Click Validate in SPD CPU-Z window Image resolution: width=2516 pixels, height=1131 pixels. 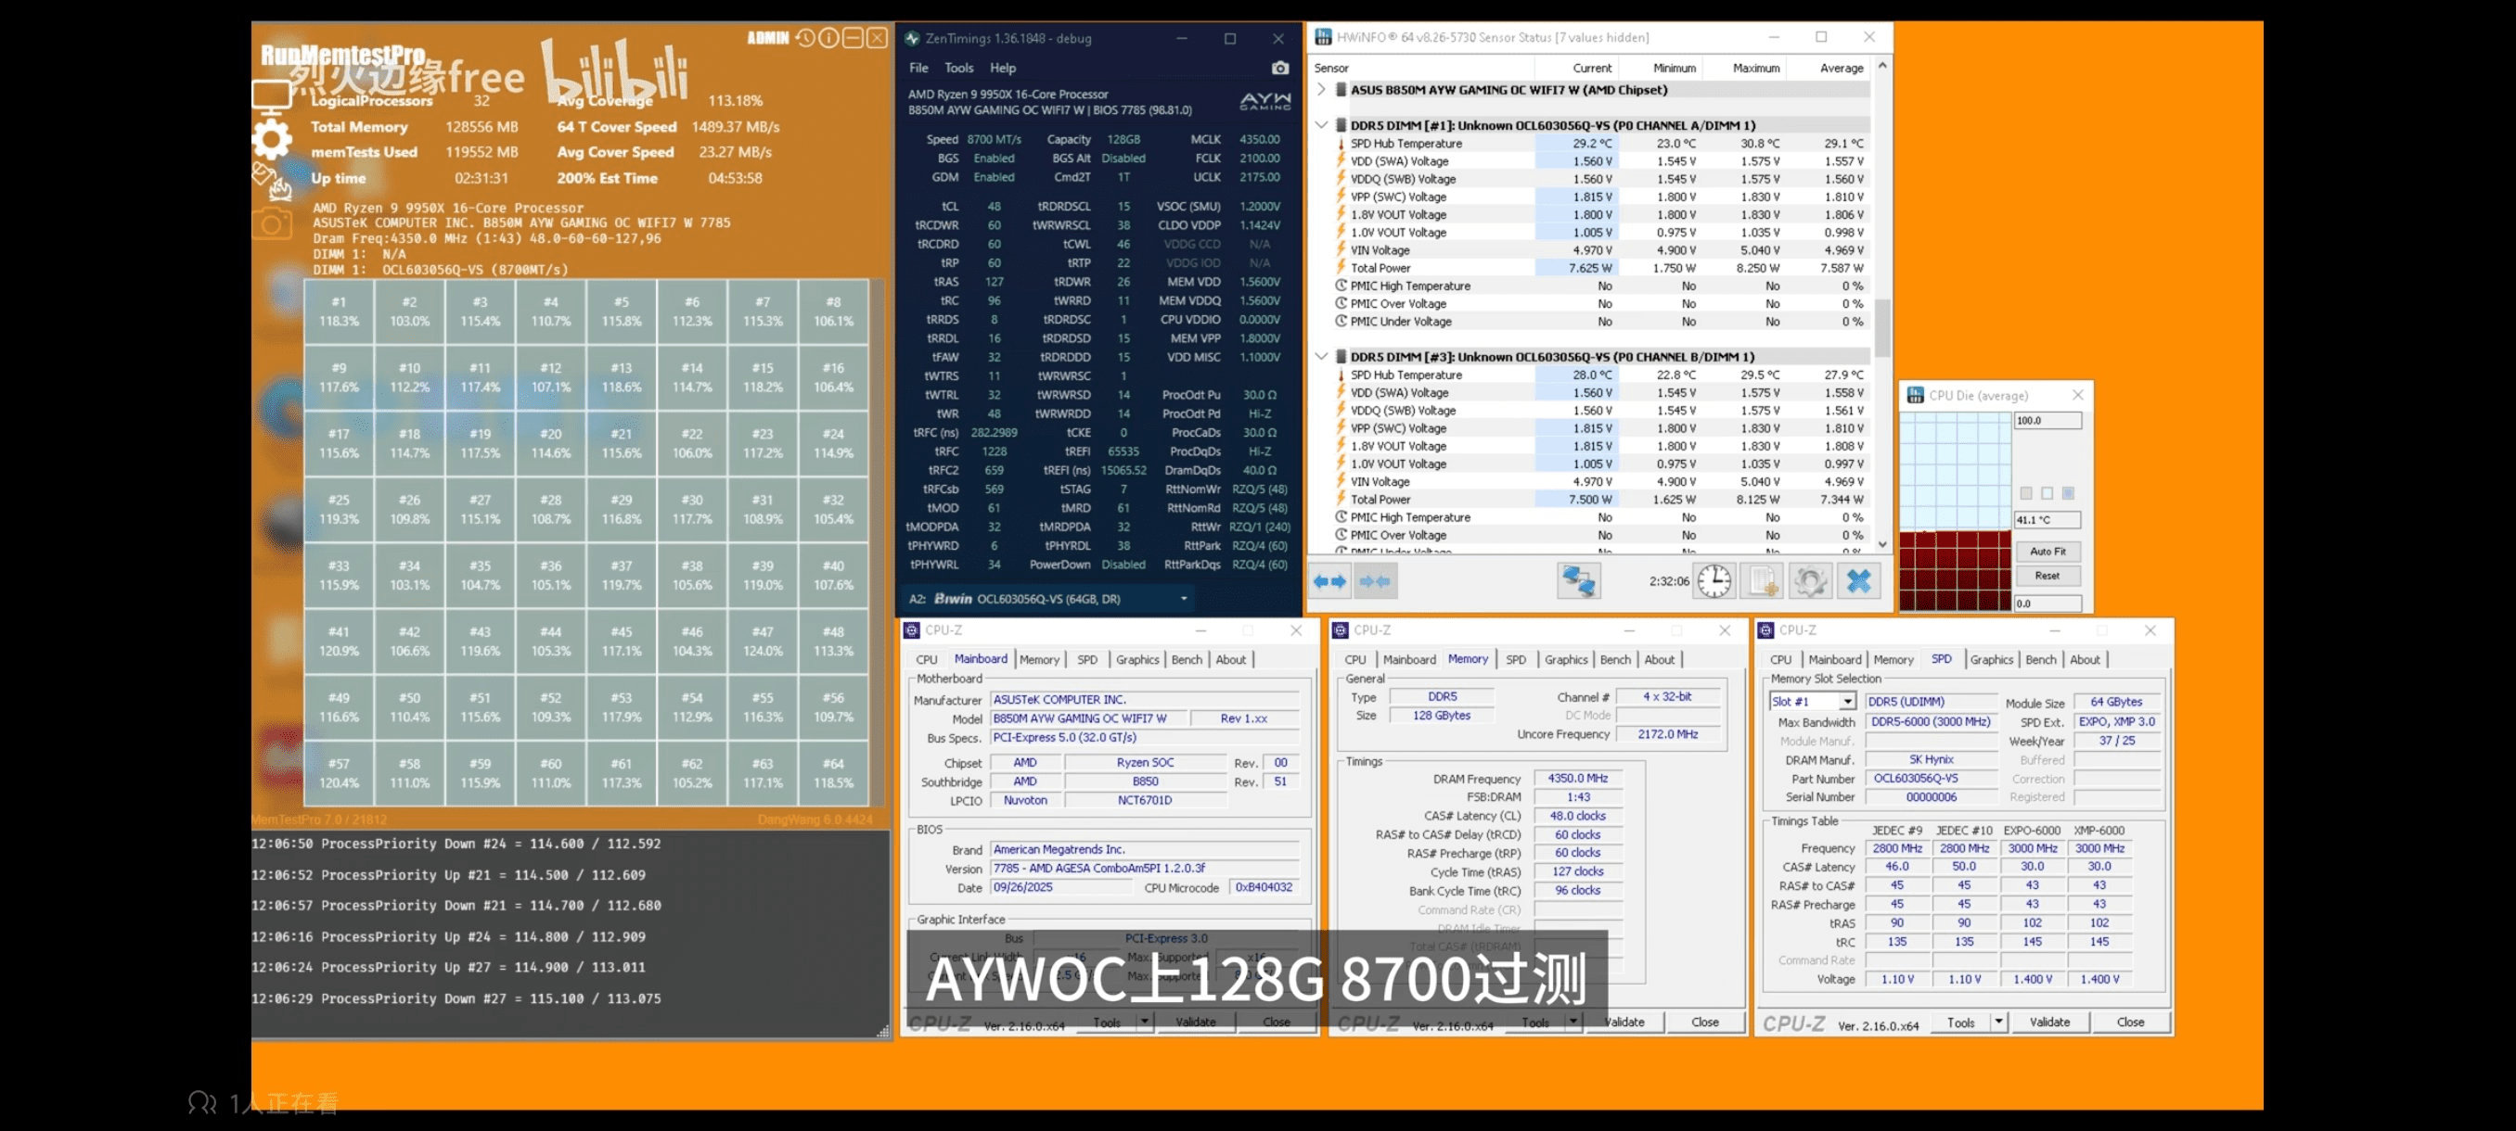pyautogui.click(x=2049, y=1022)
